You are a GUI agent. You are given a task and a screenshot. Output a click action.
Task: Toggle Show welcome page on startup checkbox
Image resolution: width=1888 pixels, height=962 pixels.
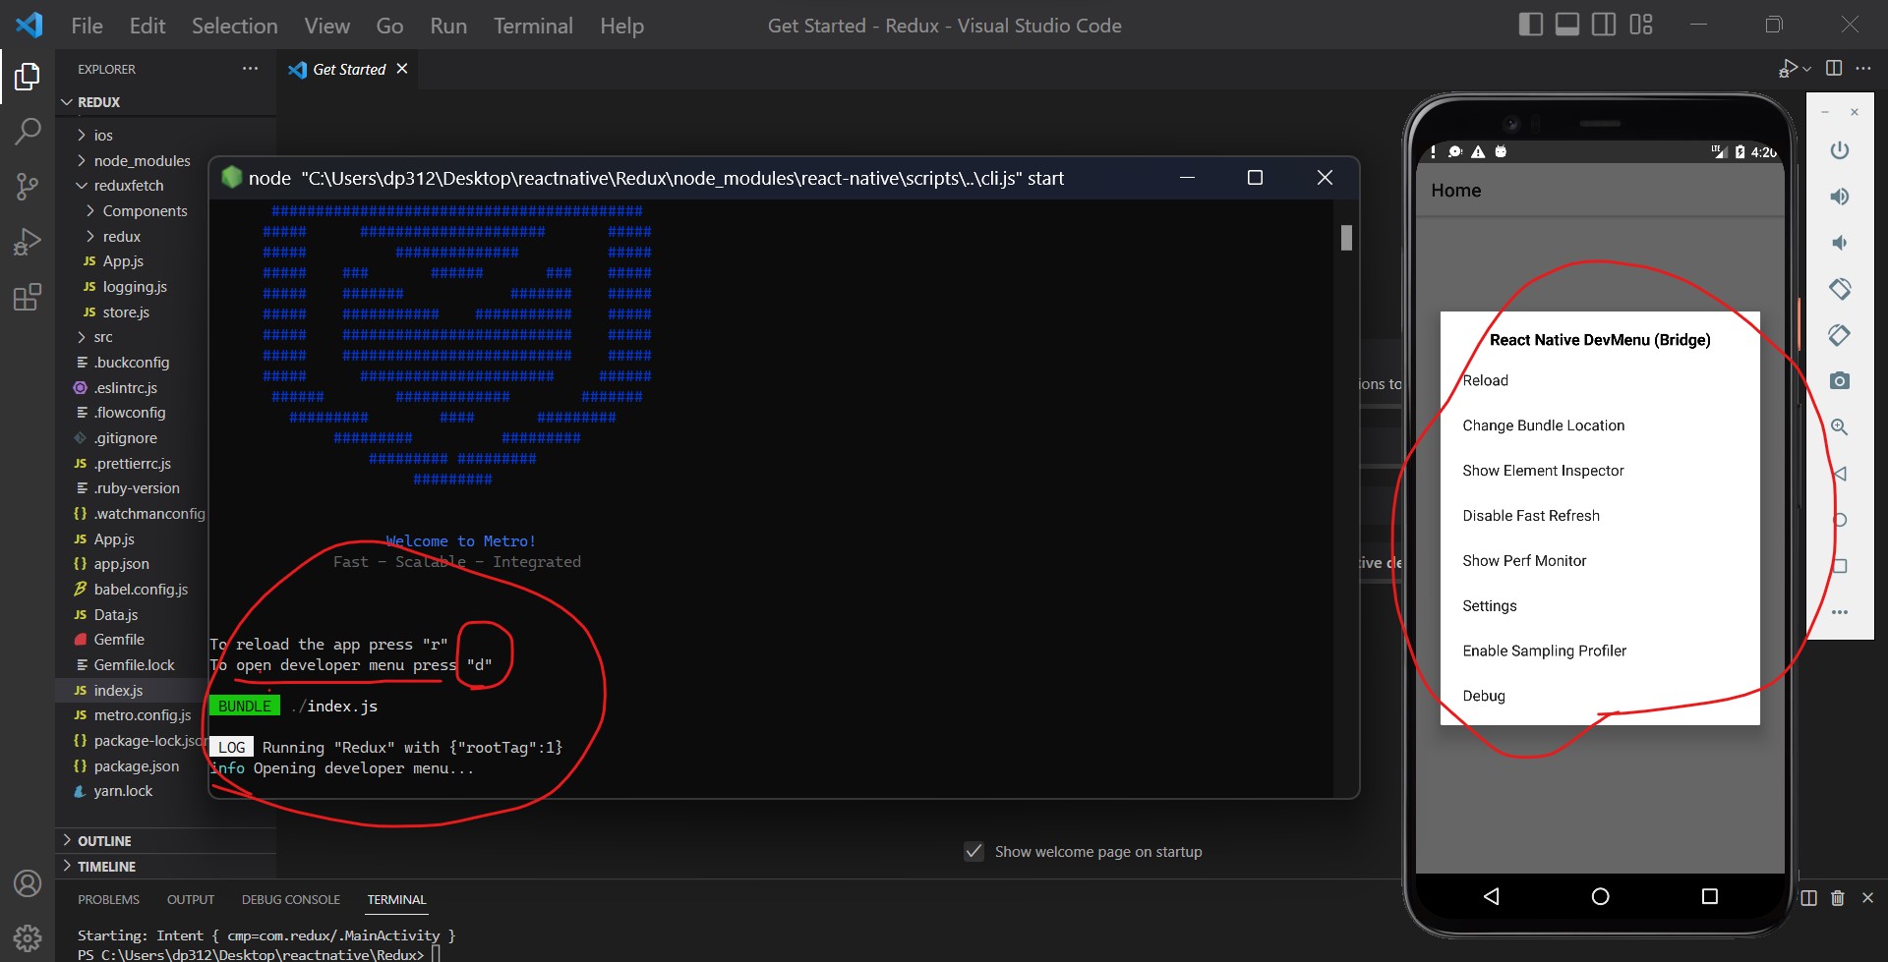(973, 851)
